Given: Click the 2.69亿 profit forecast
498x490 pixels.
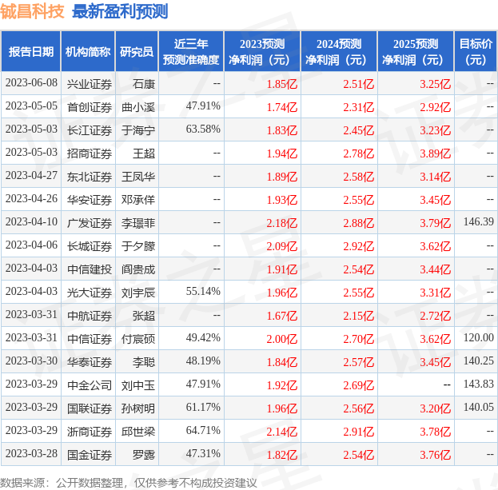Looking at the screenshot, I should (x=359, y=385).
